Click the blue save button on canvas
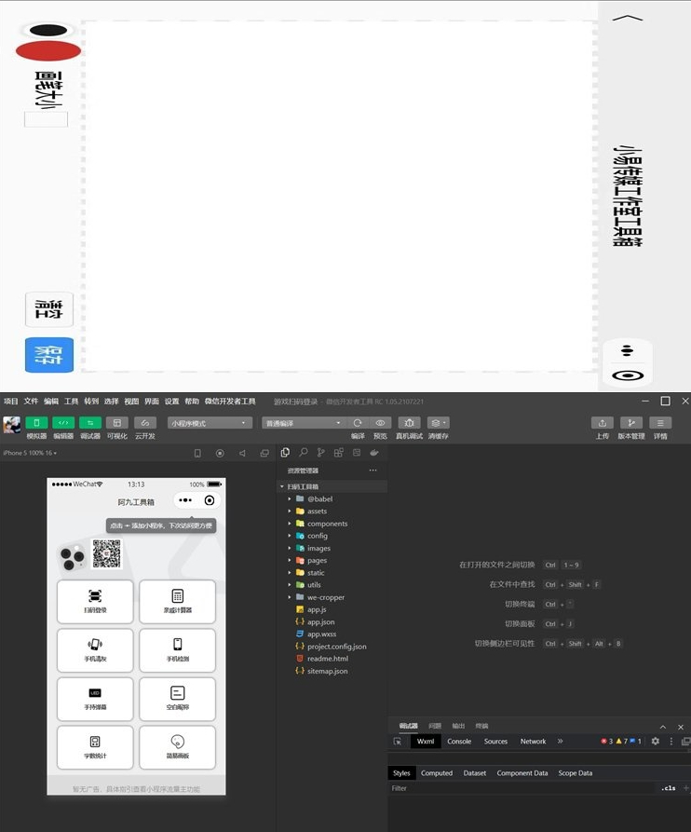The height and width of the screenshot is (832, 691). [x=49, y=354]
